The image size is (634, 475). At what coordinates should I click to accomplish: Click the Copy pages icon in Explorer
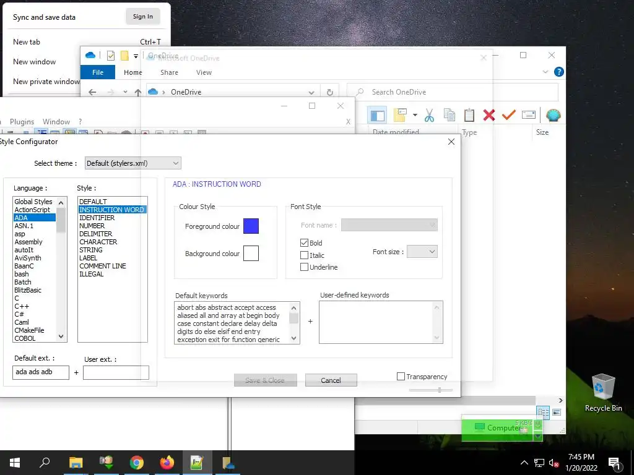[x=449, y=115]
